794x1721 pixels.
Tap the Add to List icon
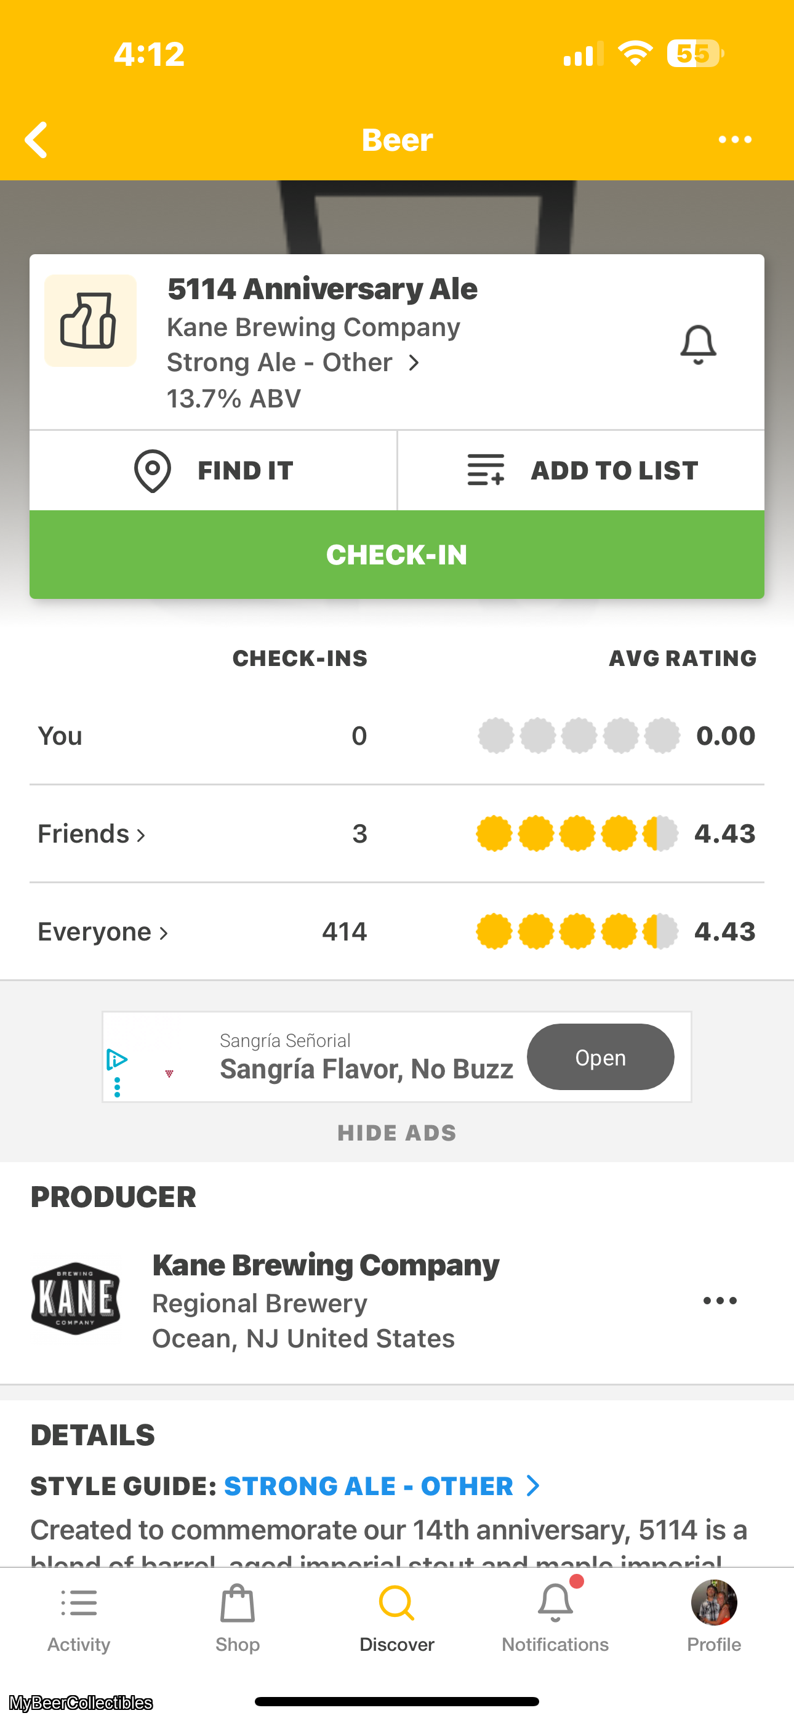coord(486,470)
